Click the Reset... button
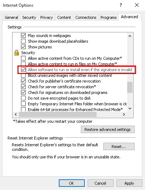 (x=119, y=147)
